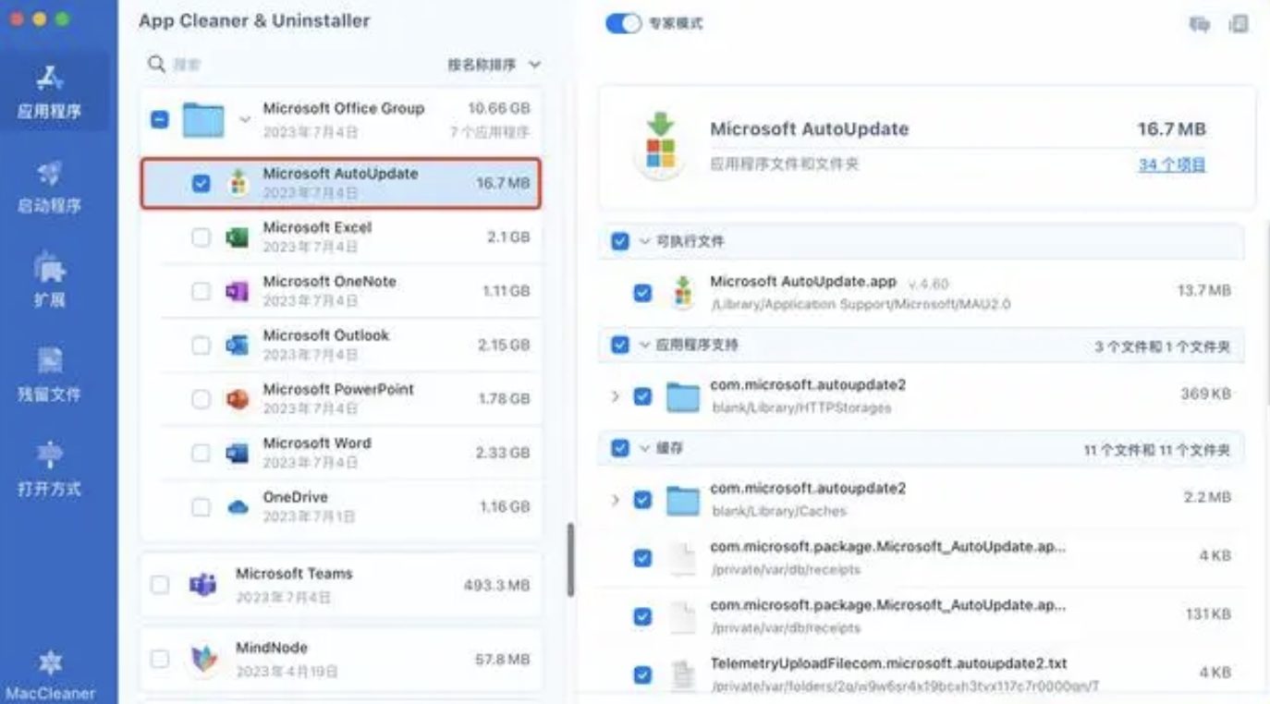Image resolution: width=1270 pixels, height=704 pixels.
Task: Click the search magnifier icon
Action: coord(156,64)
